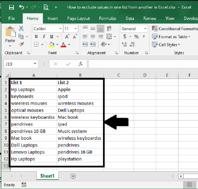198x189 pixels.
Task: Click the Paste clipboard icon
Action: point(10,32)
